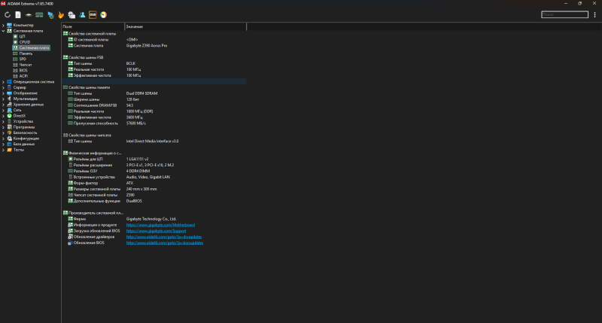Click the circular gauge toolbar icon

(103, 14)
